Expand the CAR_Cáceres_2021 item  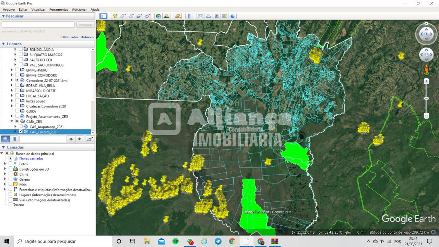point(15,132)
